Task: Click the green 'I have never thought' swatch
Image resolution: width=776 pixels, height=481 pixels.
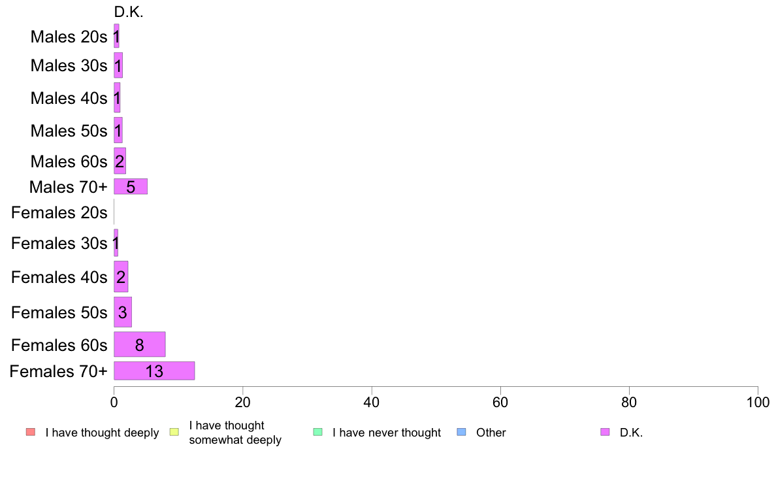Action: point(317,432)
